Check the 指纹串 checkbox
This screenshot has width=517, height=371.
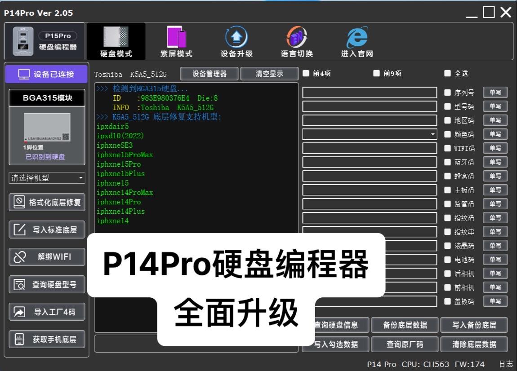[447, 232]
